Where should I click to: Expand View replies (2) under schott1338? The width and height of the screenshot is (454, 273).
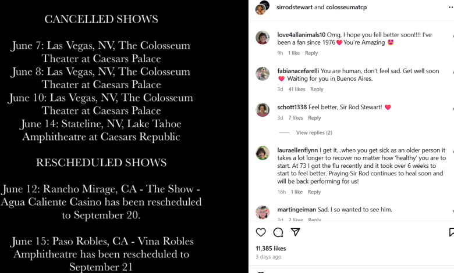[x=314, y=132]
